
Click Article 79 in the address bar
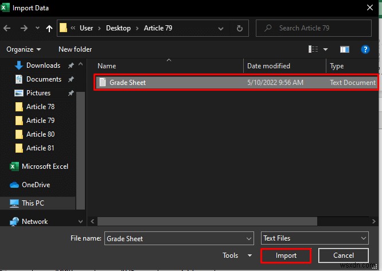(158, 28)
